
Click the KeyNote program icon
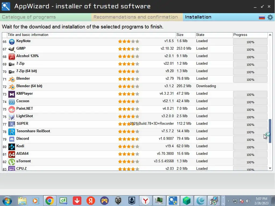12,42
